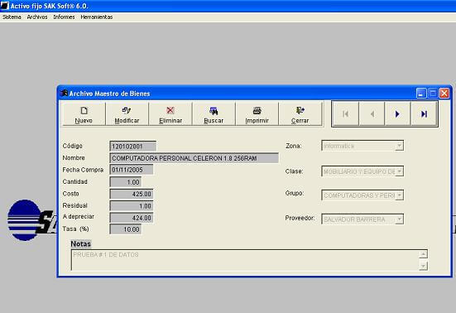Image resolution: width=456 pixels, height=313 pixels.
Task: Expand the Proveedor dropdown
Action: [399, 219]
